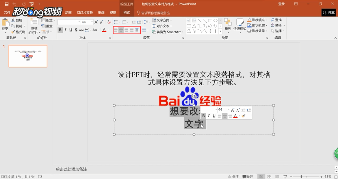Click the zoom slider in the status bar
This screenshot has width=338, height=179.
306,177
